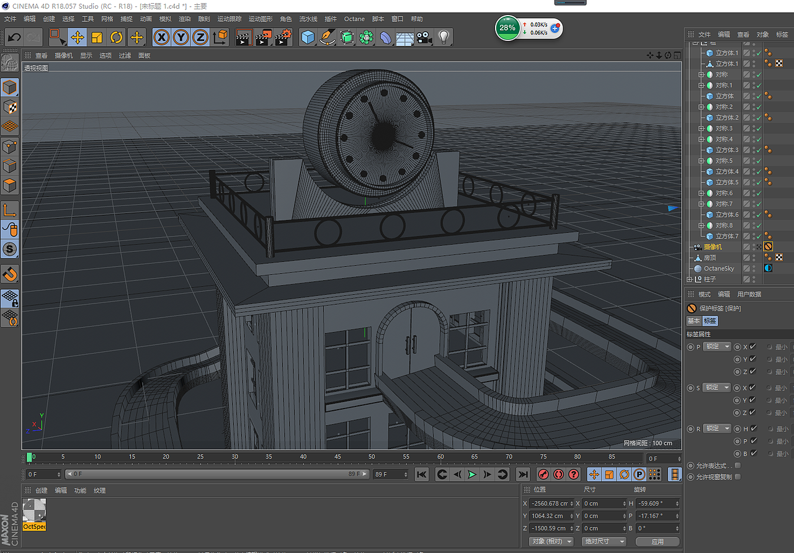Toggle parameter keyframing P icon
This screenshot has width=794, height=553.
click(639, 474)
